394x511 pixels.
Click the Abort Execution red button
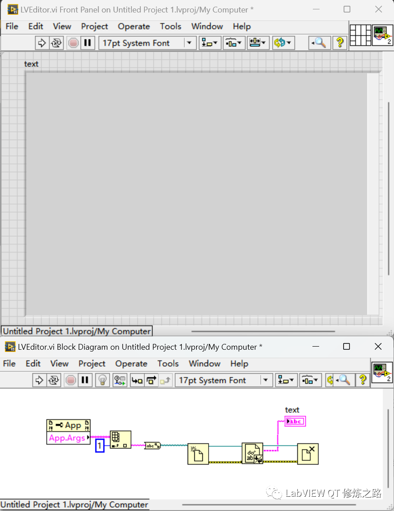point(74,43)
